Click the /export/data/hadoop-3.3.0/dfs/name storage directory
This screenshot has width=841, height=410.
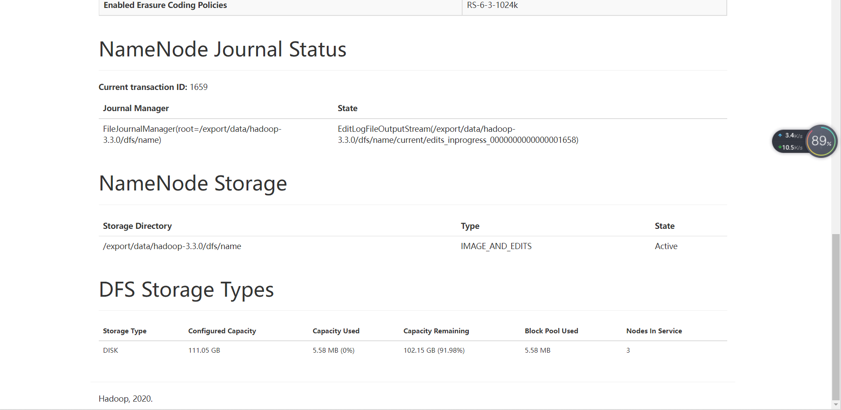click(172, 246)
